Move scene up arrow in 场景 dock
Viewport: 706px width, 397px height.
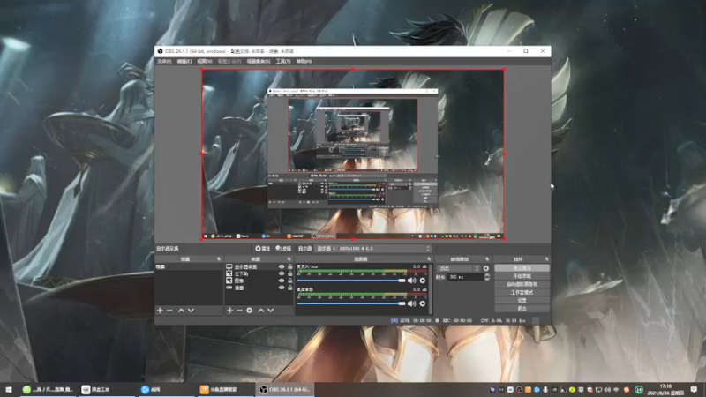[x=181, y=311]
